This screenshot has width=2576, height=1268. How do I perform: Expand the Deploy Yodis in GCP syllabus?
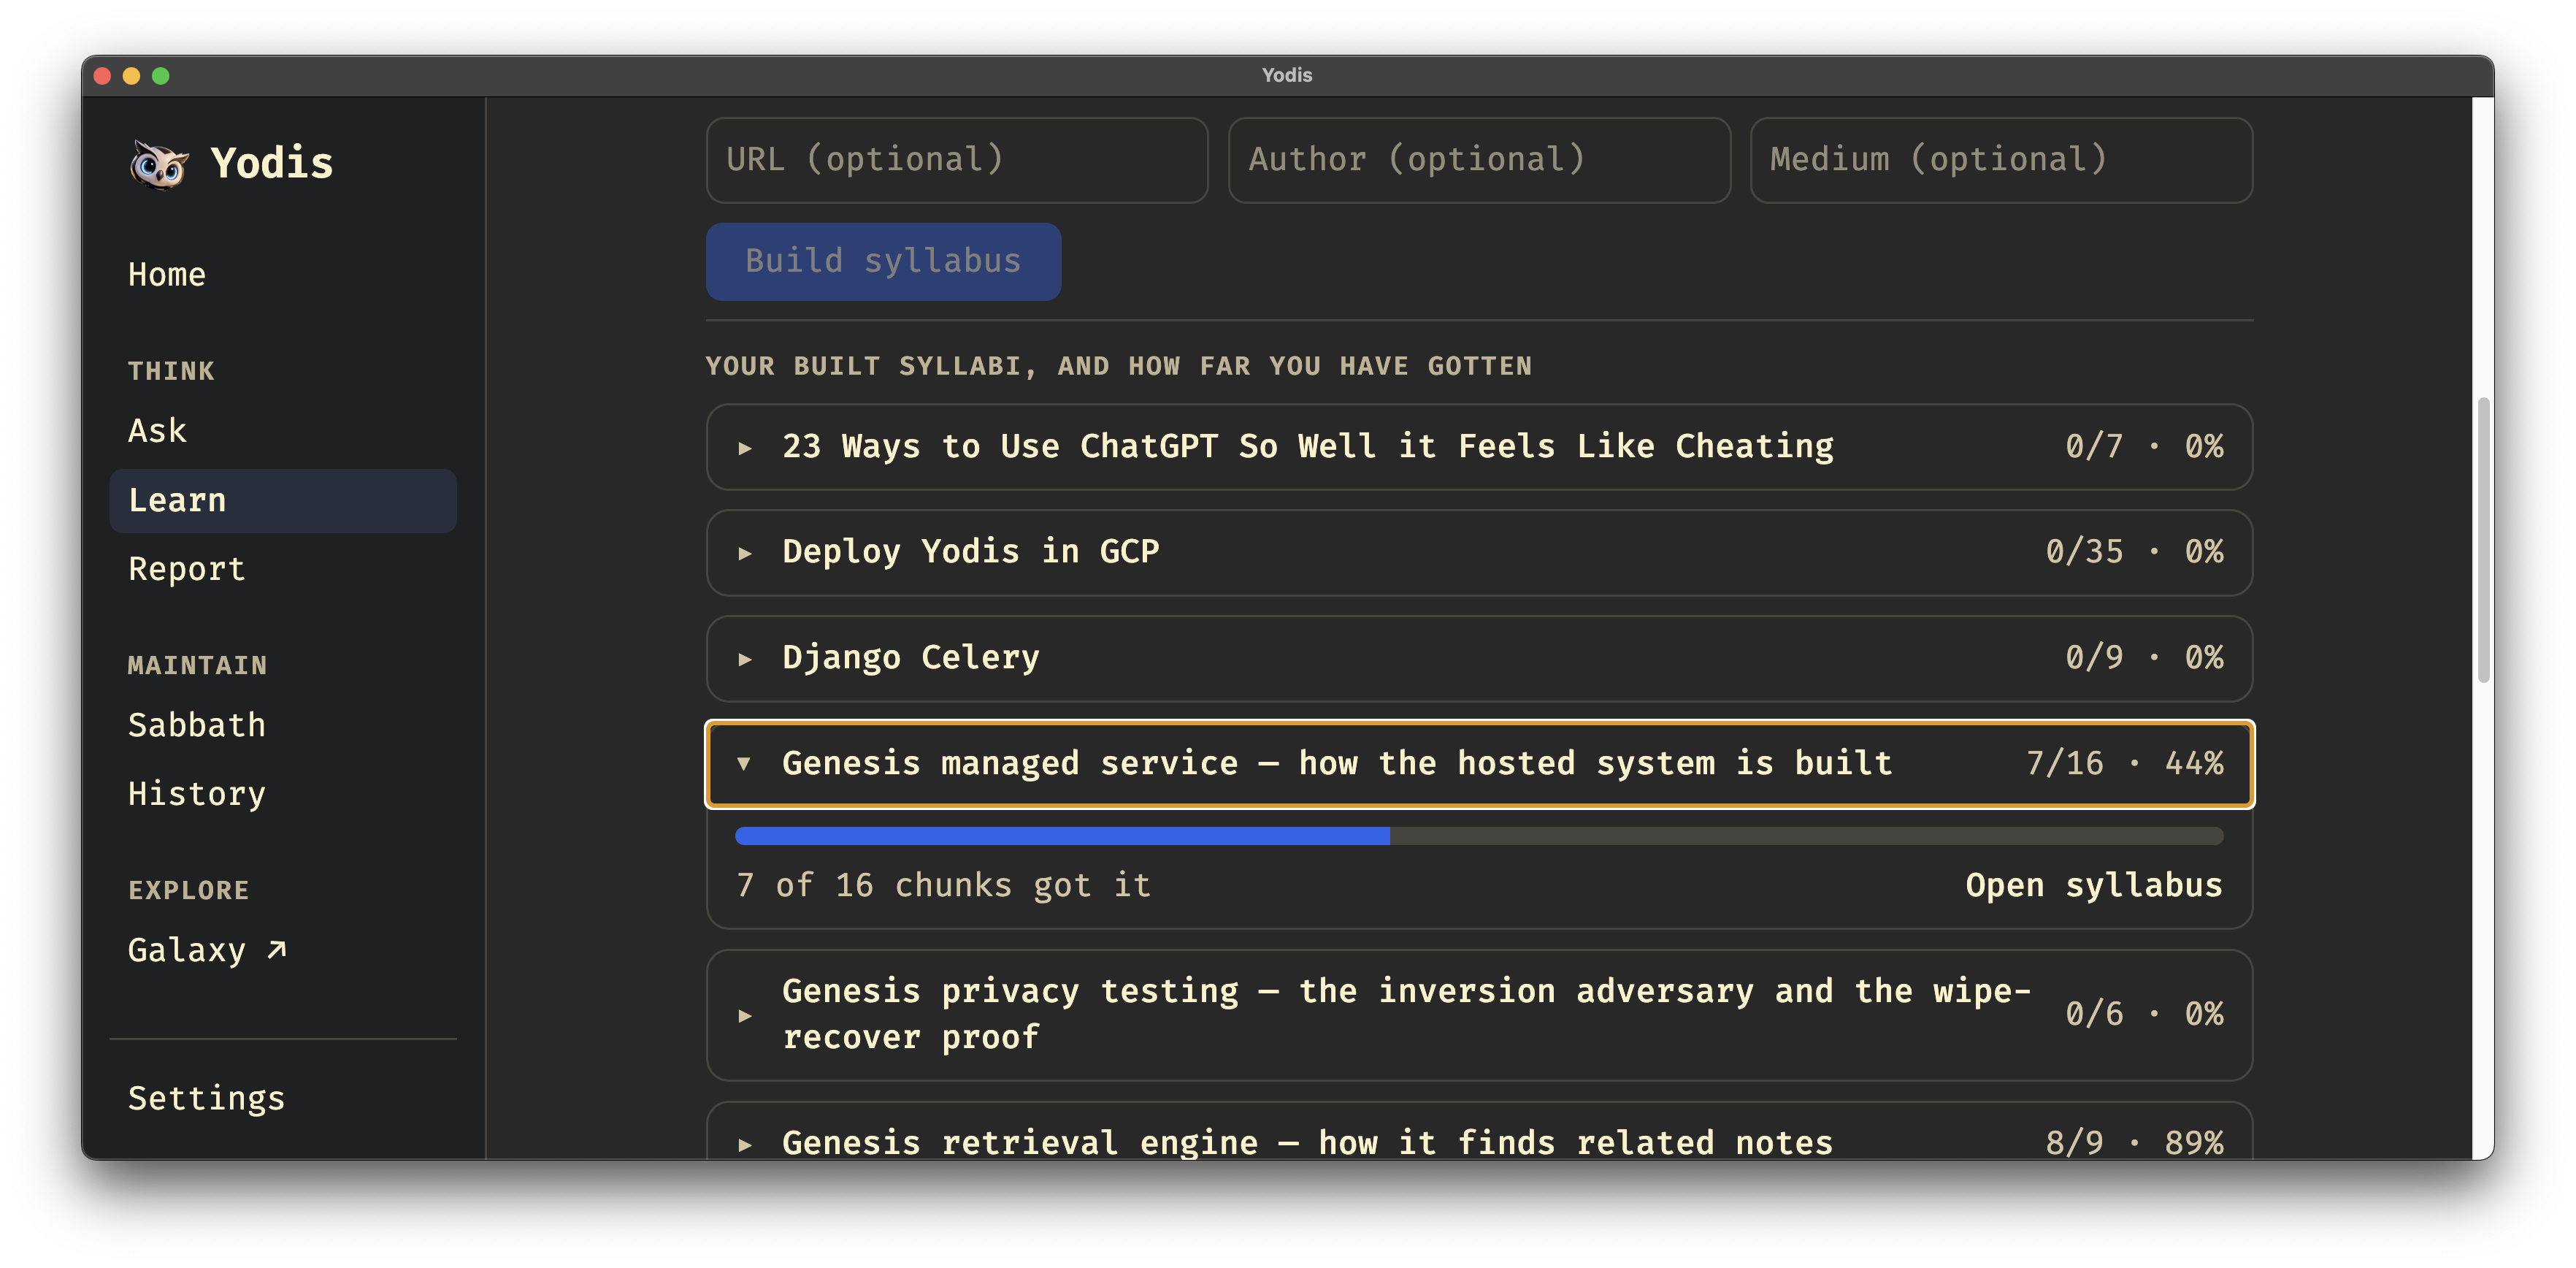pyautogui.click(x=1479, y=553)
